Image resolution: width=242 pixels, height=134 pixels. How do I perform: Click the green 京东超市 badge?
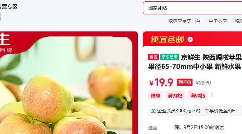pos(170,57)
